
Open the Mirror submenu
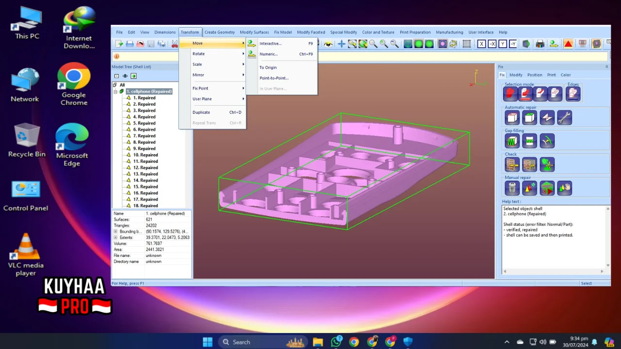[212, 75]
